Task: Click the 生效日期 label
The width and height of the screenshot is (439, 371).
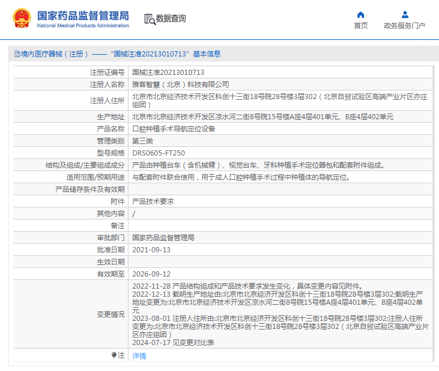Action: coord(111,262)
